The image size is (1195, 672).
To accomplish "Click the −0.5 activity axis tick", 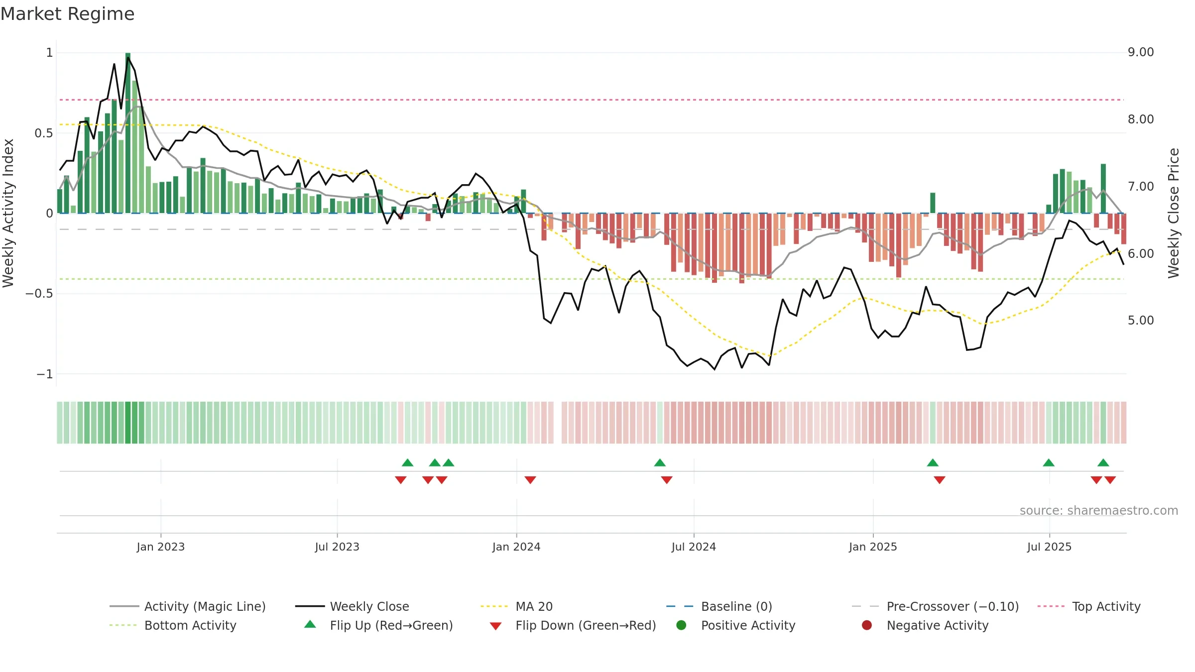I will pyautogui.click(x=39, y=294).
